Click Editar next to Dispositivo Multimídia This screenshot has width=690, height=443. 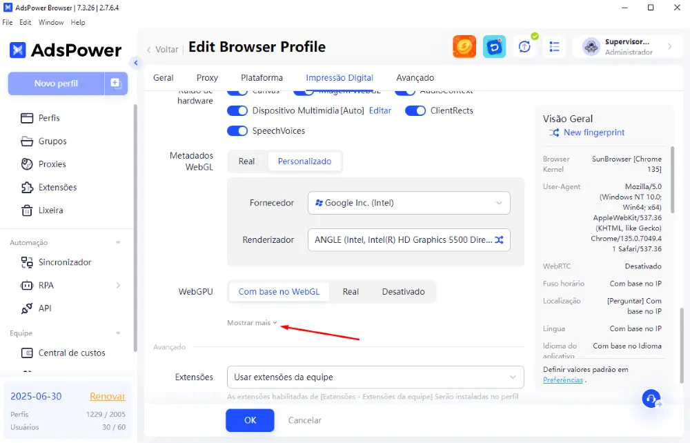(x=379, y=111)
